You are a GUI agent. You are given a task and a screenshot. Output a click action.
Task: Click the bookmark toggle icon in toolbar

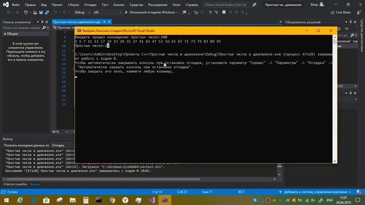224,13
